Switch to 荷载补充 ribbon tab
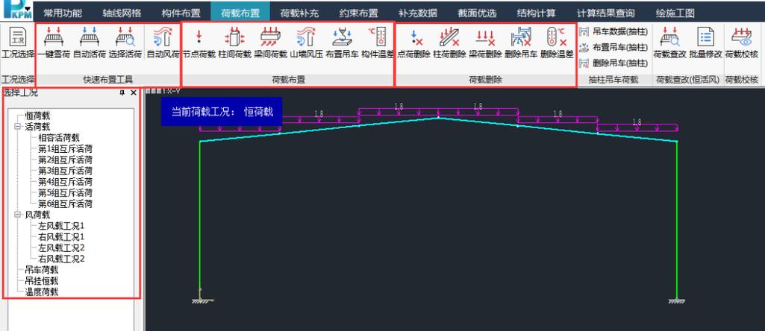Viewport: 765px width, 331px height. point(299,13)
